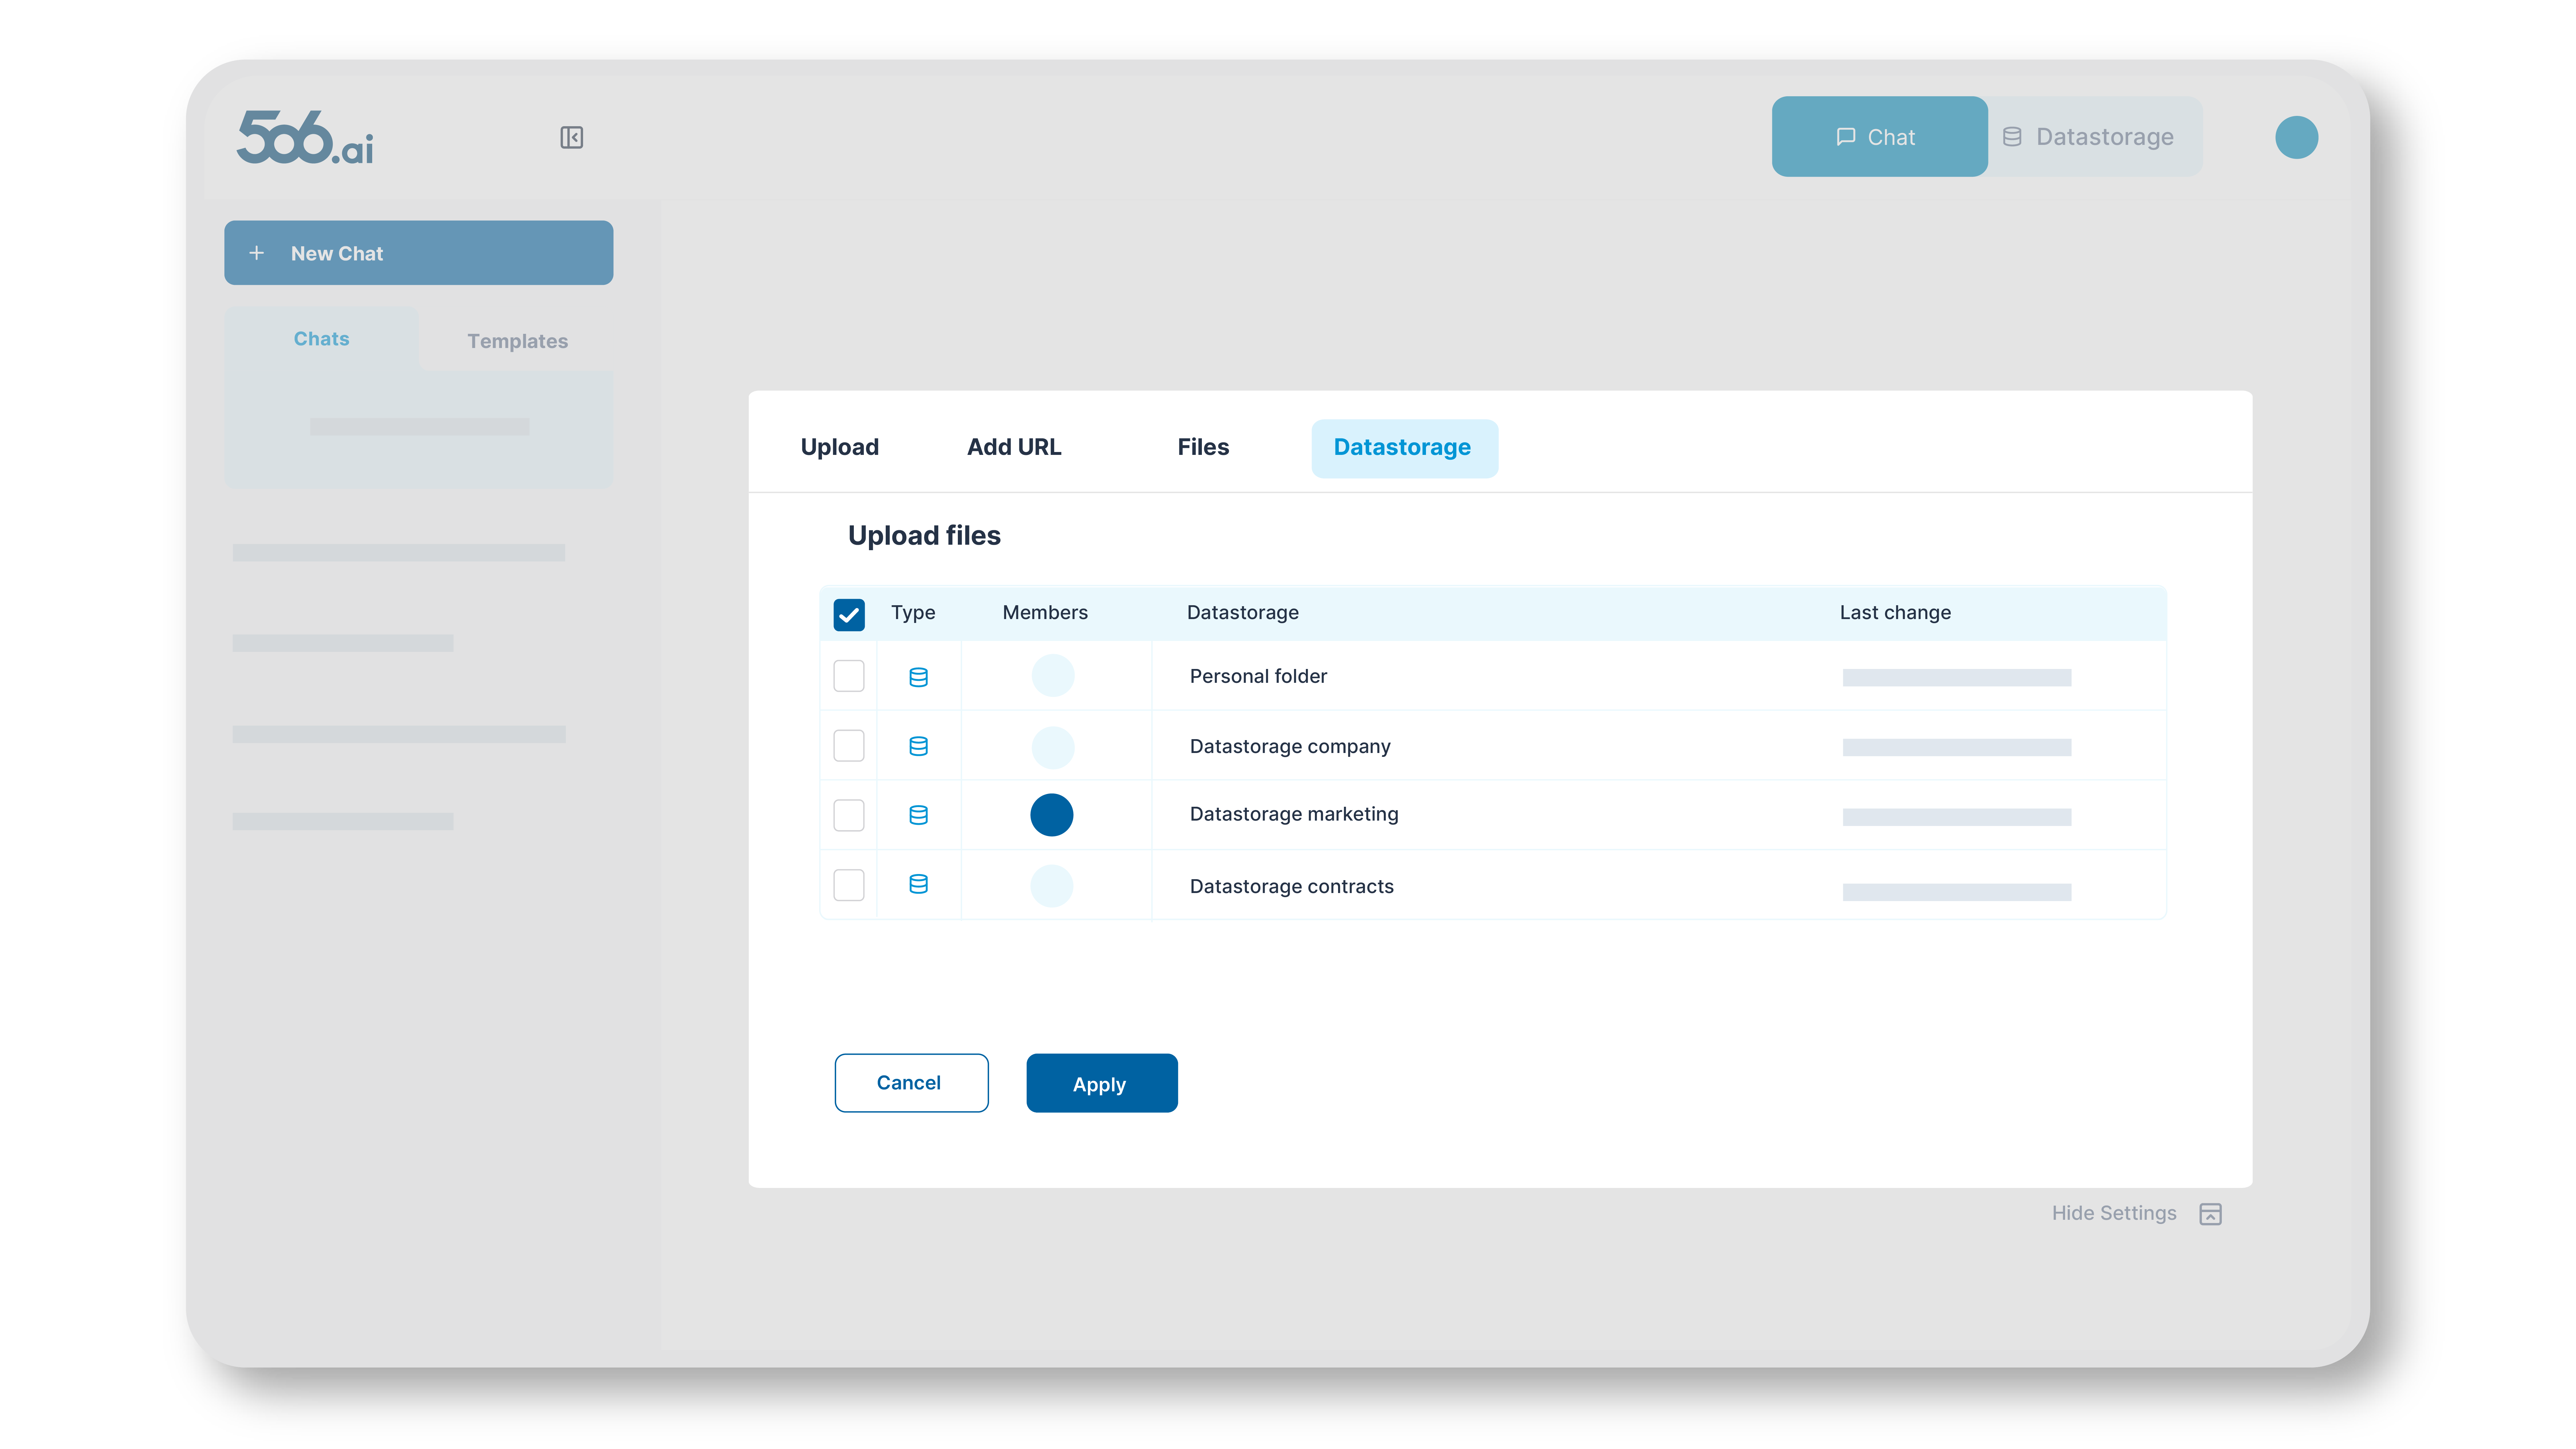
Task: Toggle the select-all checkbox in header row
Action: (849, 612)
